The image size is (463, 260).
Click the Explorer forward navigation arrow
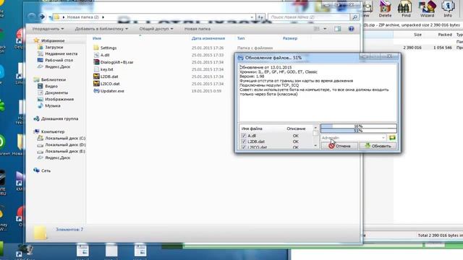point(42,17)
